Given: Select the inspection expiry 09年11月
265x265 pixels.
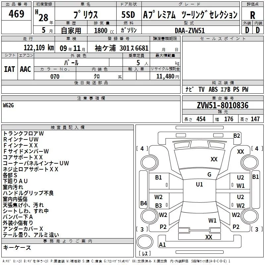Looking at the screenshot, I should pyautogui.click(x=73, y=48).
